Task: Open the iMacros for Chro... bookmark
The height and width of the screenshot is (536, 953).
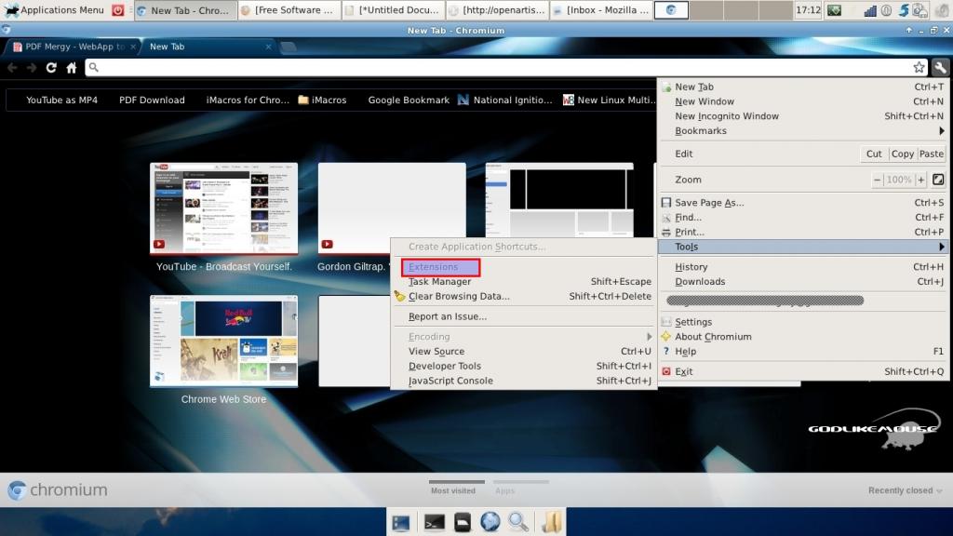Action: [x=248, y=100]
